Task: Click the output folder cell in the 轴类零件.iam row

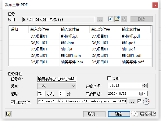Action: coord(105,62)
